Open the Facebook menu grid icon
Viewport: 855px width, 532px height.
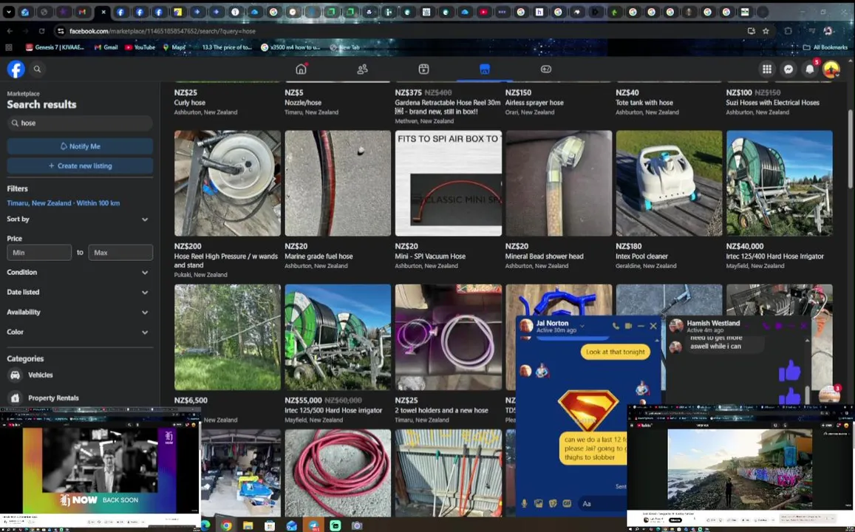766,69
